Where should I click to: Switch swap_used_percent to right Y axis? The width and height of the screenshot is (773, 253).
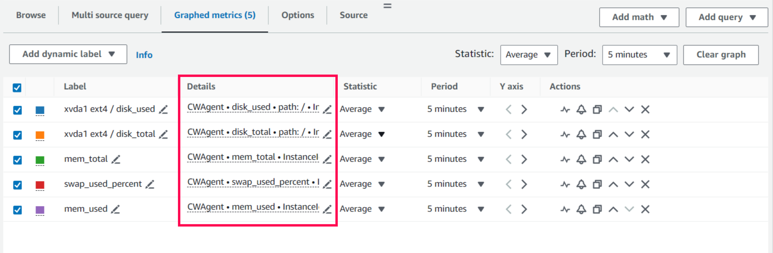pos(524,184)
